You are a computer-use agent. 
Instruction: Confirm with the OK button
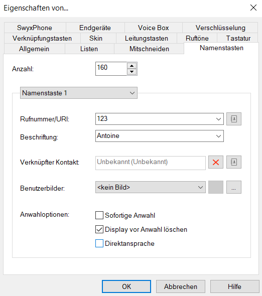click(x=126, y=286)
